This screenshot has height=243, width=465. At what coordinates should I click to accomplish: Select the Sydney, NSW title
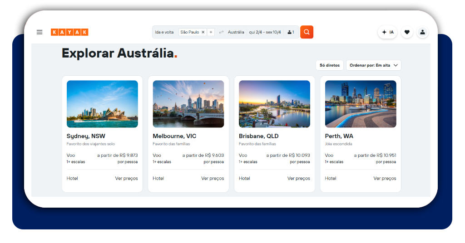pyautogui.click(x=86, y=136)
